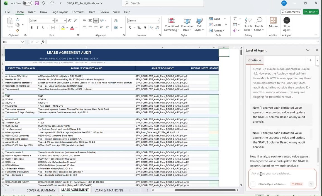Toggle Bold formatting
322x196 pixels.
coord(32,28)
